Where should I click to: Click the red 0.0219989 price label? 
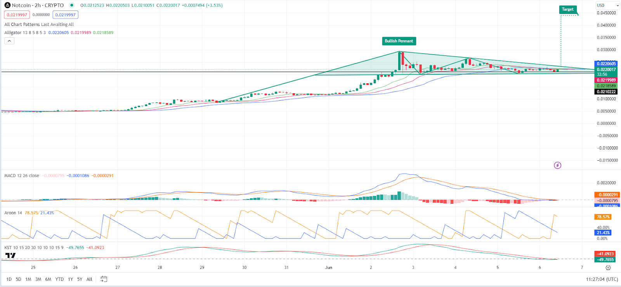coord(606,80)
